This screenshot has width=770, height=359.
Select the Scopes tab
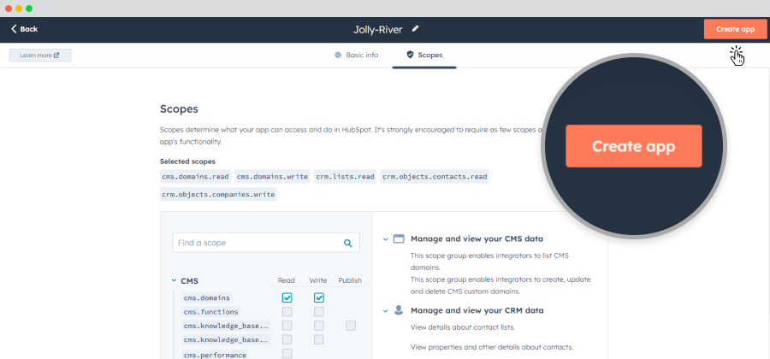pos(424,55)
